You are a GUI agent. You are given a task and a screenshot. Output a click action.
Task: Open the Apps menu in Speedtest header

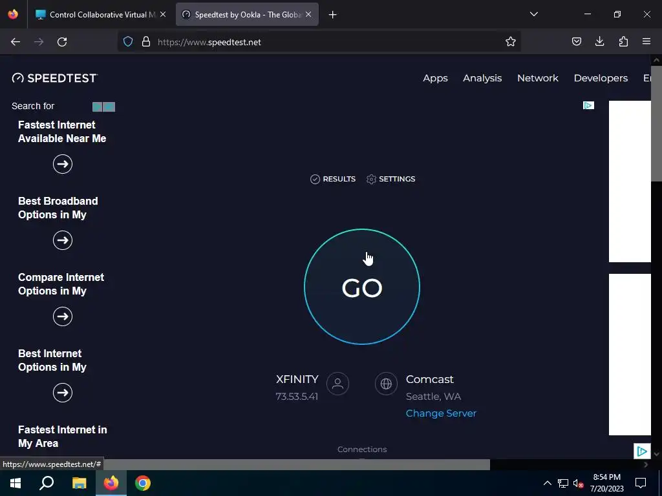click(435, 78)
